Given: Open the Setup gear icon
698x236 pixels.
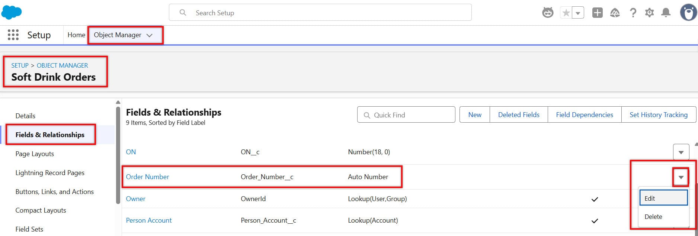Looking at the screenshot, I should coord(649,13).
